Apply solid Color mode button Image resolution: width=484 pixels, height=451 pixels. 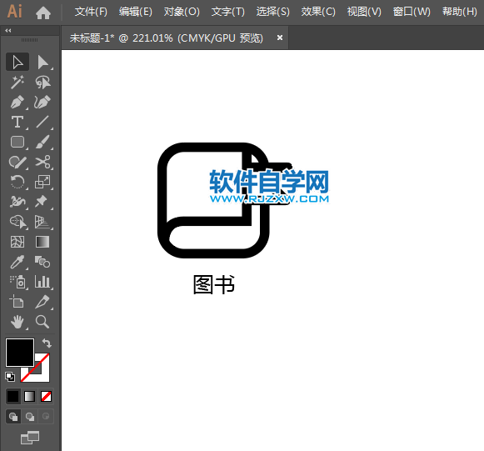tap(13, 396)
